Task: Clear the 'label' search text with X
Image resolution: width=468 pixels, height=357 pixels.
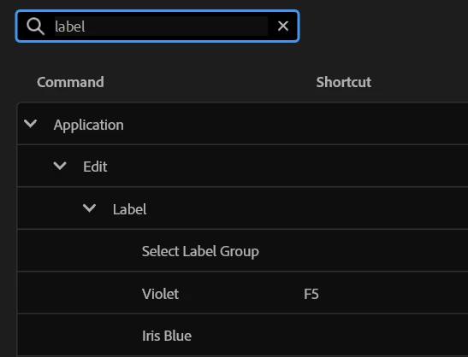Action: click(x=283, y=26)
